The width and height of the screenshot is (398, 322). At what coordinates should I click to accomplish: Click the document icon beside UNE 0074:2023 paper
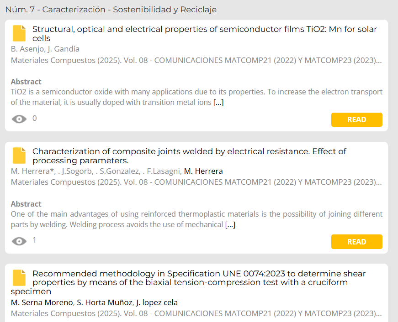tap(19, 278)
